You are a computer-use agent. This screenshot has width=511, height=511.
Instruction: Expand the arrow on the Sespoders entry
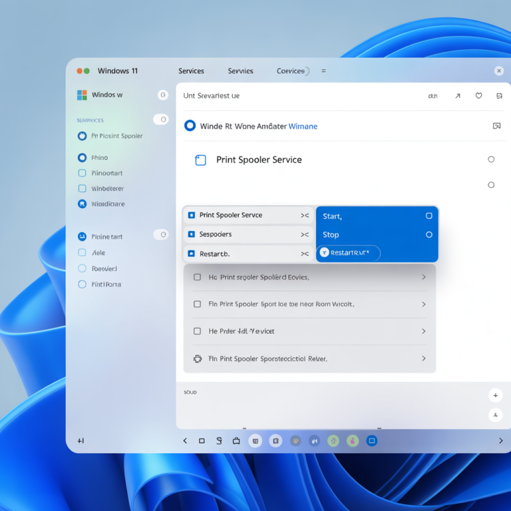pos(305,235)
